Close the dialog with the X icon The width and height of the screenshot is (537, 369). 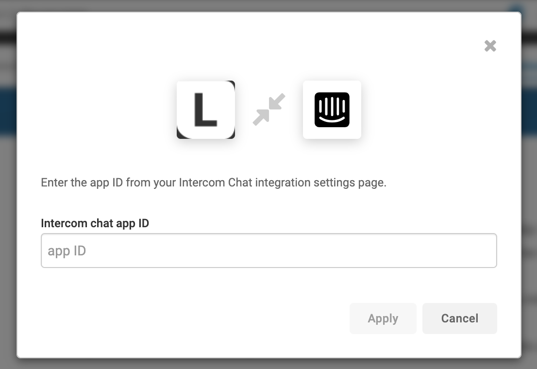pos(490,46)
